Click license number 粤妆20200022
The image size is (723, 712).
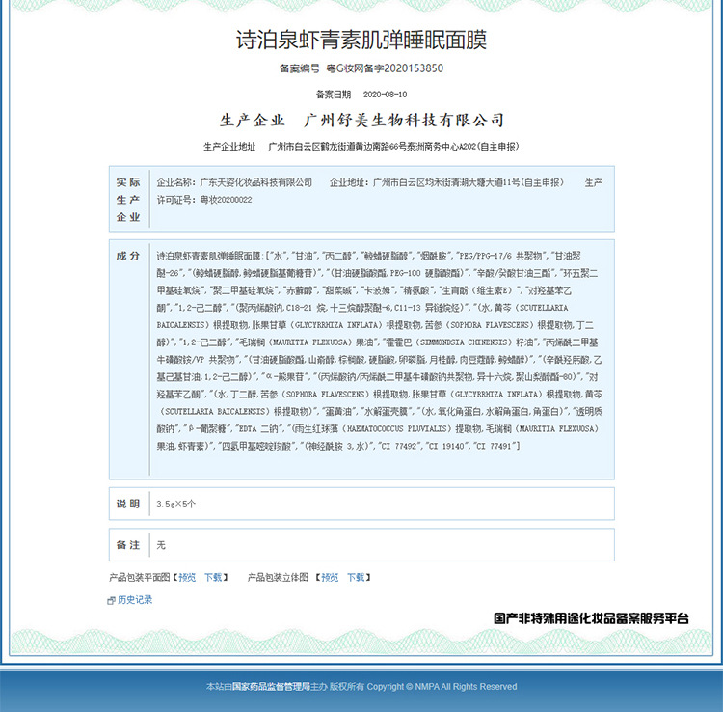226,200
